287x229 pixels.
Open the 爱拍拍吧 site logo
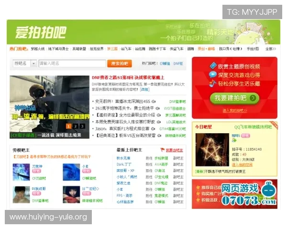(x=41, y=32)
